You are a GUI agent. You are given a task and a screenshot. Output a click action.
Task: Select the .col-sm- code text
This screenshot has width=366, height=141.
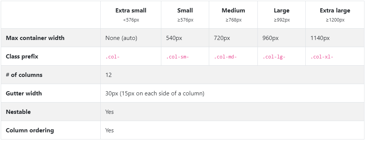point(178,57)
